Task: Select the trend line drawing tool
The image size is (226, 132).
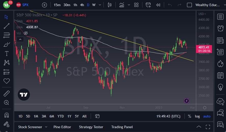Action: (x=7, y=25)
